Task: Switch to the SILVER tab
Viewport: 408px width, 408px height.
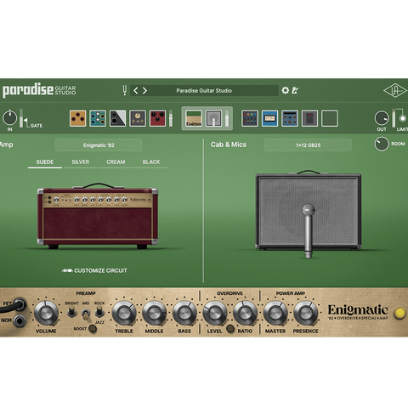Action: click(x=81, y=162)
